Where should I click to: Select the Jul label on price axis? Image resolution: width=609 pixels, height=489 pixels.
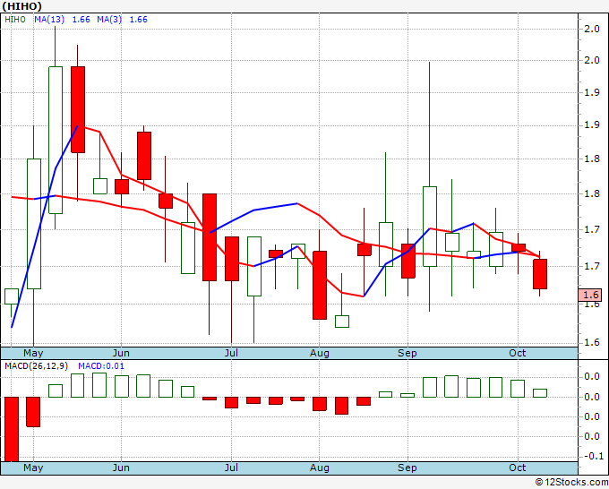click(231, 353)
